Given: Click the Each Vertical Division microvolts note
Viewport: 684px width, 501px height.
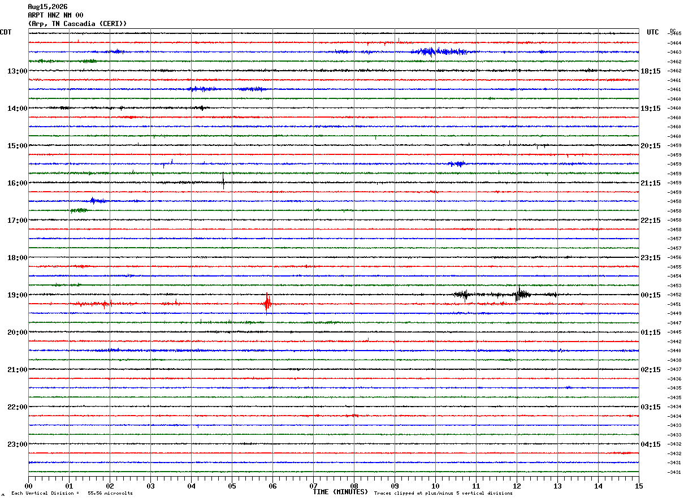Looking at the screenshot, I should pos(72,493).
